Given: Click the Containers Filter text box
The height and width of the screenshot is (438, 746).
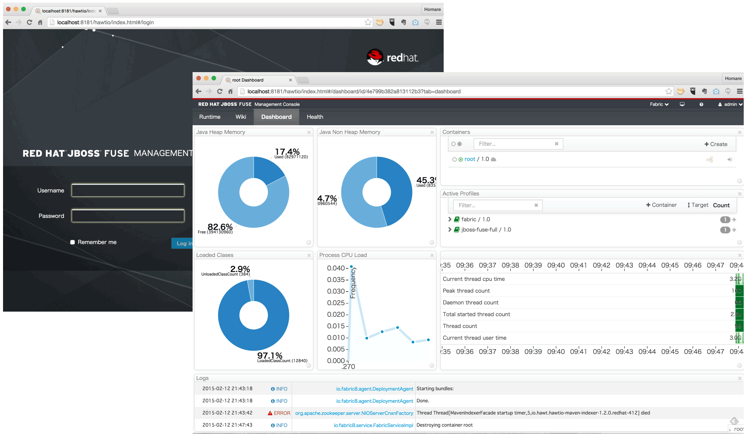Looking at the screenshot, I should 518,144.
